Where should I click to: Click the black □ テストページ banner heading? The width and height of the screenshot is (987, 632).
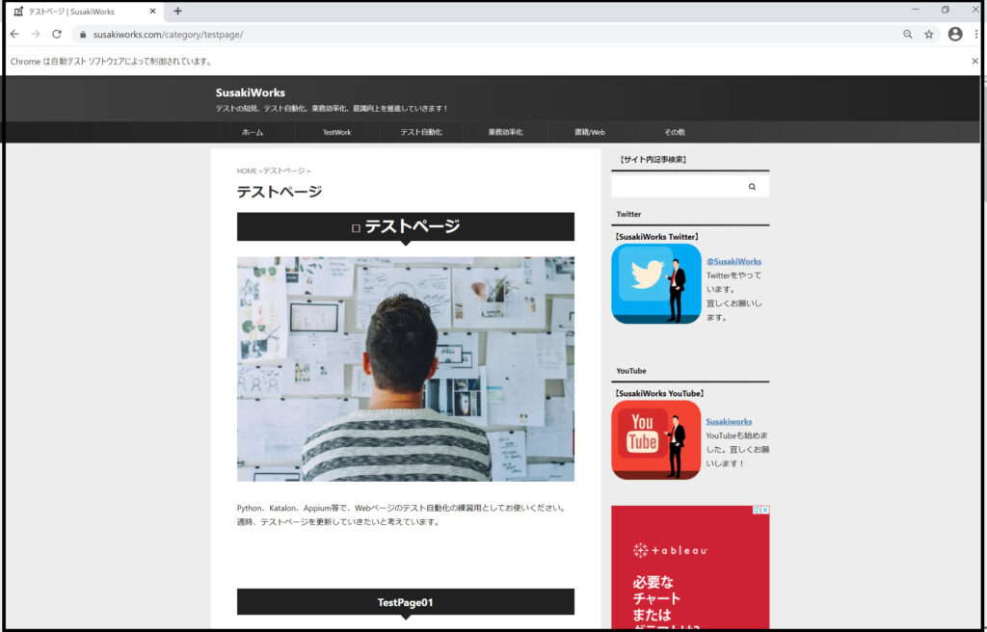(x=406, y=226)
